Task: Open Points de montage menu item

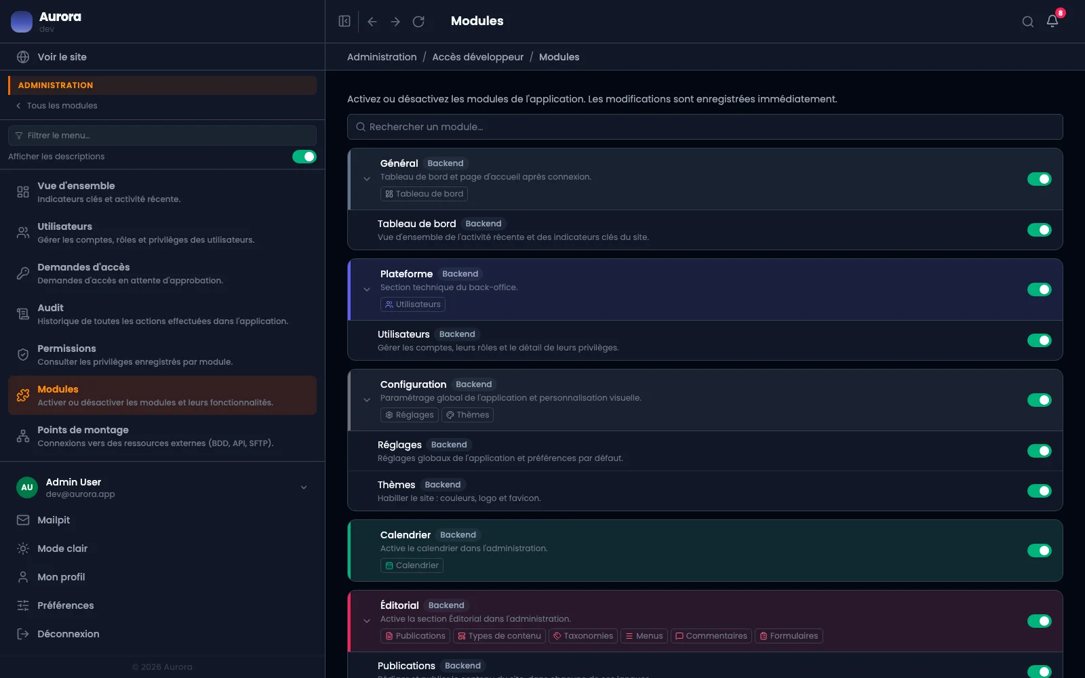Action: pos(162,436)
